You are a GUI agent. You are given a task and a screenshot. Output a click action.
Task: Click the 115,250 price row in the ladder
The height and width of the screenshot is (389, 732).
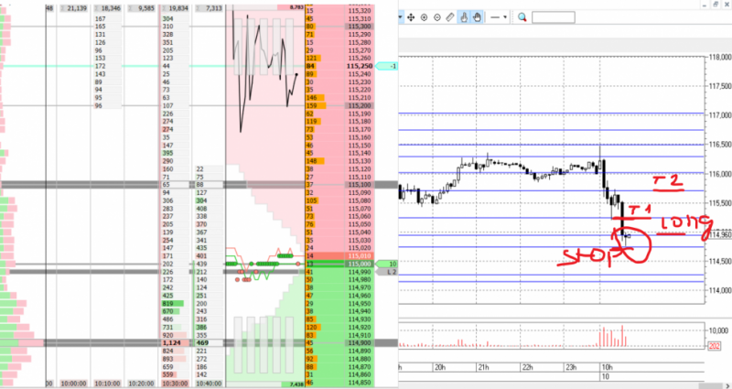point(359,66)
